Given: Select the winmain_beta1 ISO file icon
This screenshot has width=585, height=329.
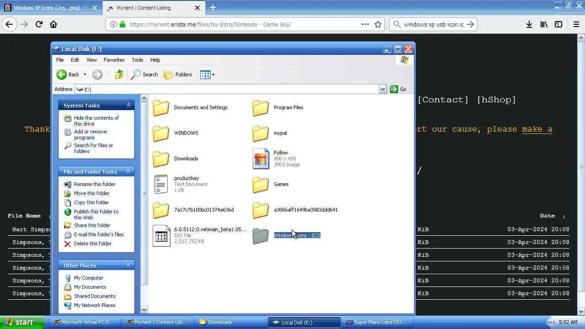Looking at the screenshot, I should click(x=161, y=236).
